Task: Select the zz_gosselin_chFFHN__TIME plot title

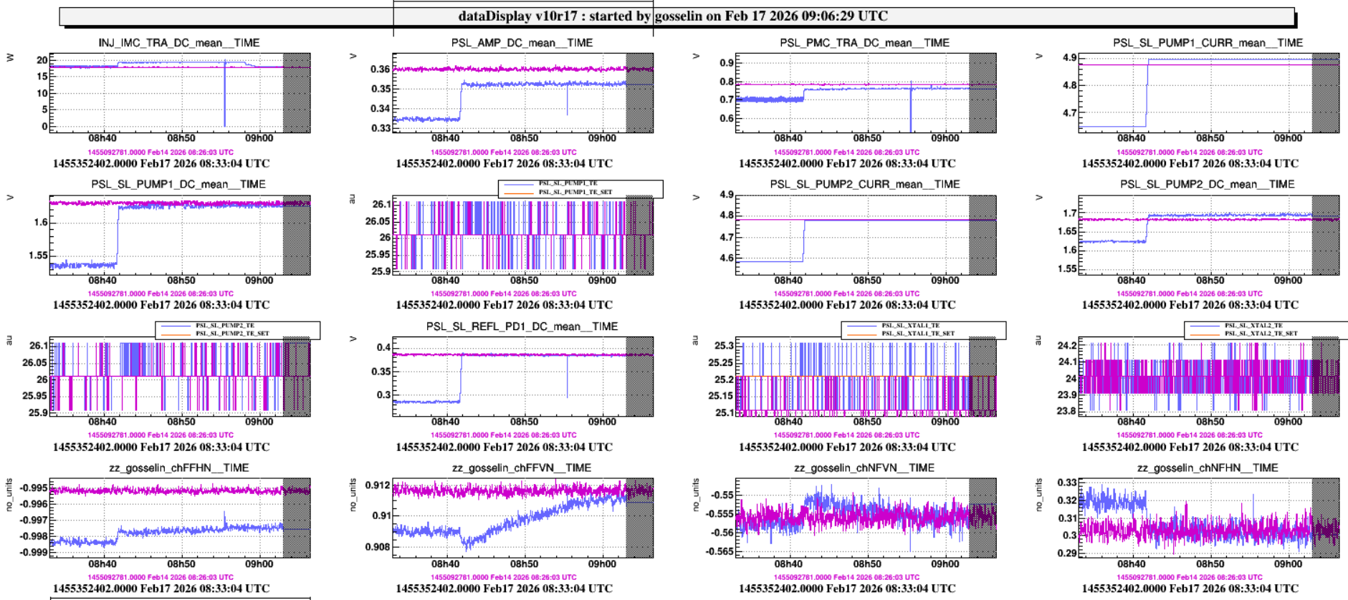Action: (x=179, y=468)
